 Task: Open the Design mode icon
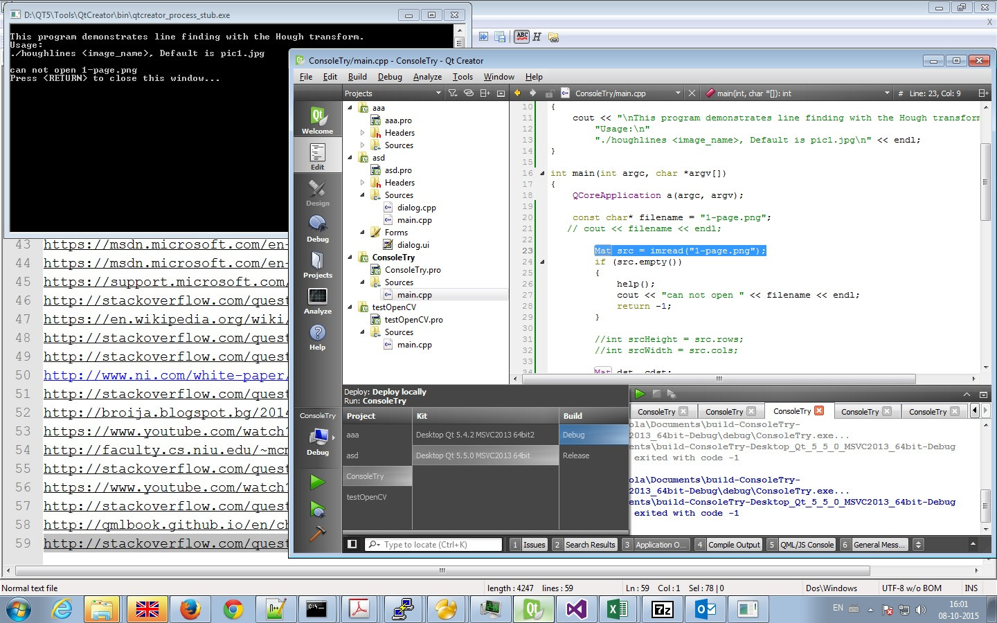click(318, 192)
